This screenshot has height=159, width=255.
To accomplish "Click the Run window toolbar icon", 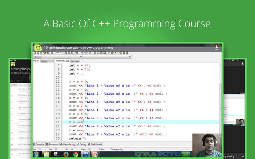I will [x=98, y=52].
